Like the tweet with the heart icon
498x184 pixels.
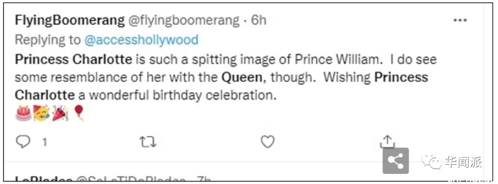[267, 142]
